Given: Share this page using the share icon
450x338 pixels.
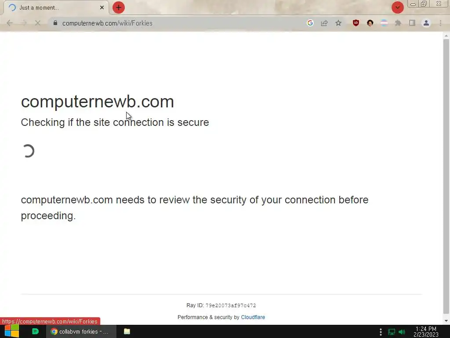Looking at the screenshot, I should [324, 23].
